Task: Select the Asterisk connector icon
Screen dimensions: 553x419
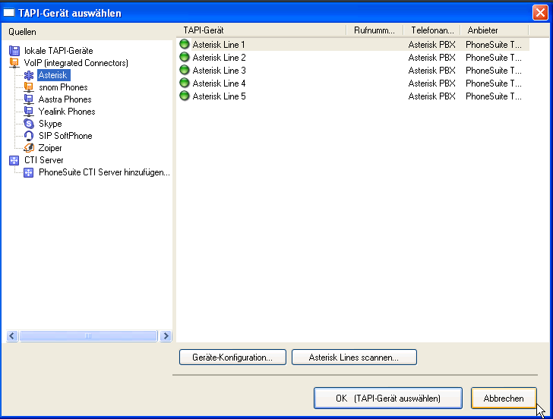Action: [x=29, y=75]
